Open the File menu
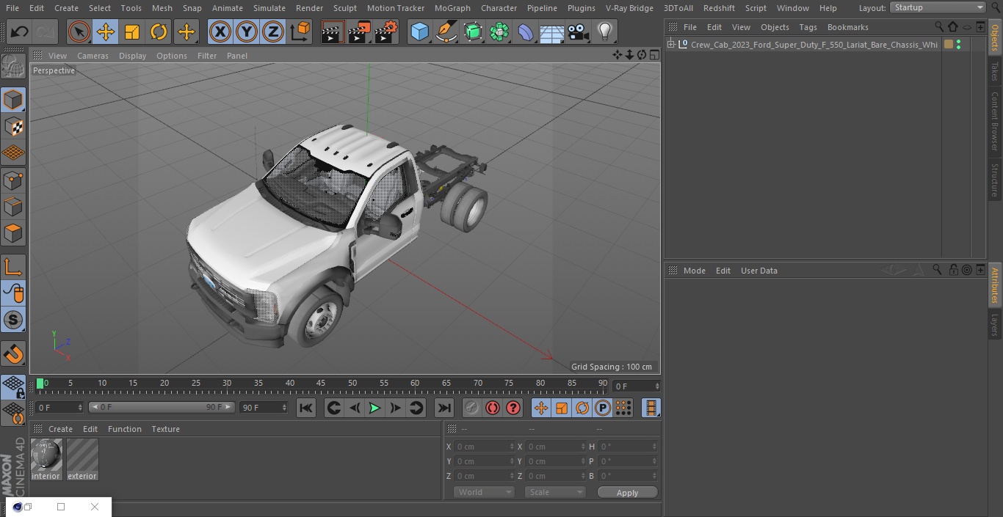This screenshot has width=1003, height=517. pyautogui.click(x=12, y=8)
